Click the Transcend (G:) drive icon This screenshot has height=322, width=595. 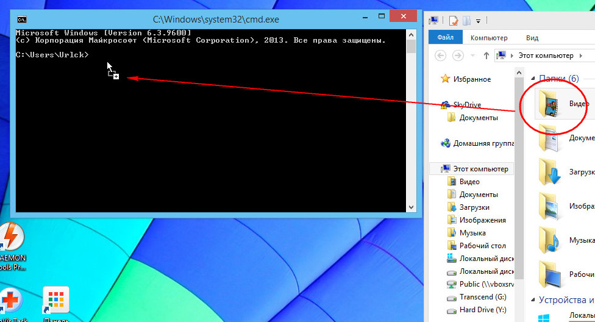(x=452, y=298)
